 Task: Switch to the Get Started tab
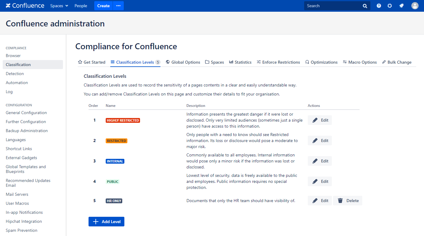[92, 62]
